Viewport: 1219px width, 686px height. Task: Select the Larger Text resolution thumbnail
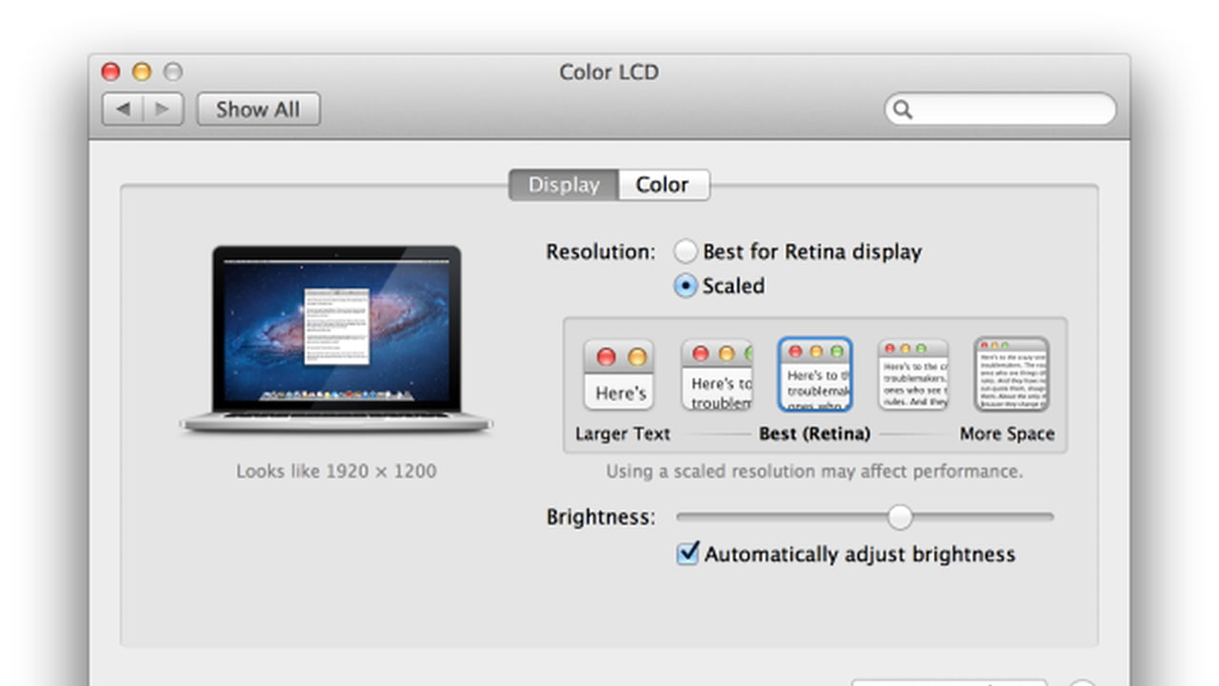[x=619, y=374]
